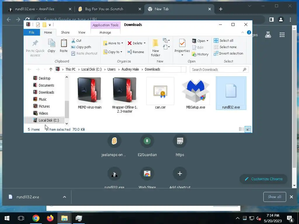
Task: Click Add shortcut plus button
Action: tap(180, 174)
